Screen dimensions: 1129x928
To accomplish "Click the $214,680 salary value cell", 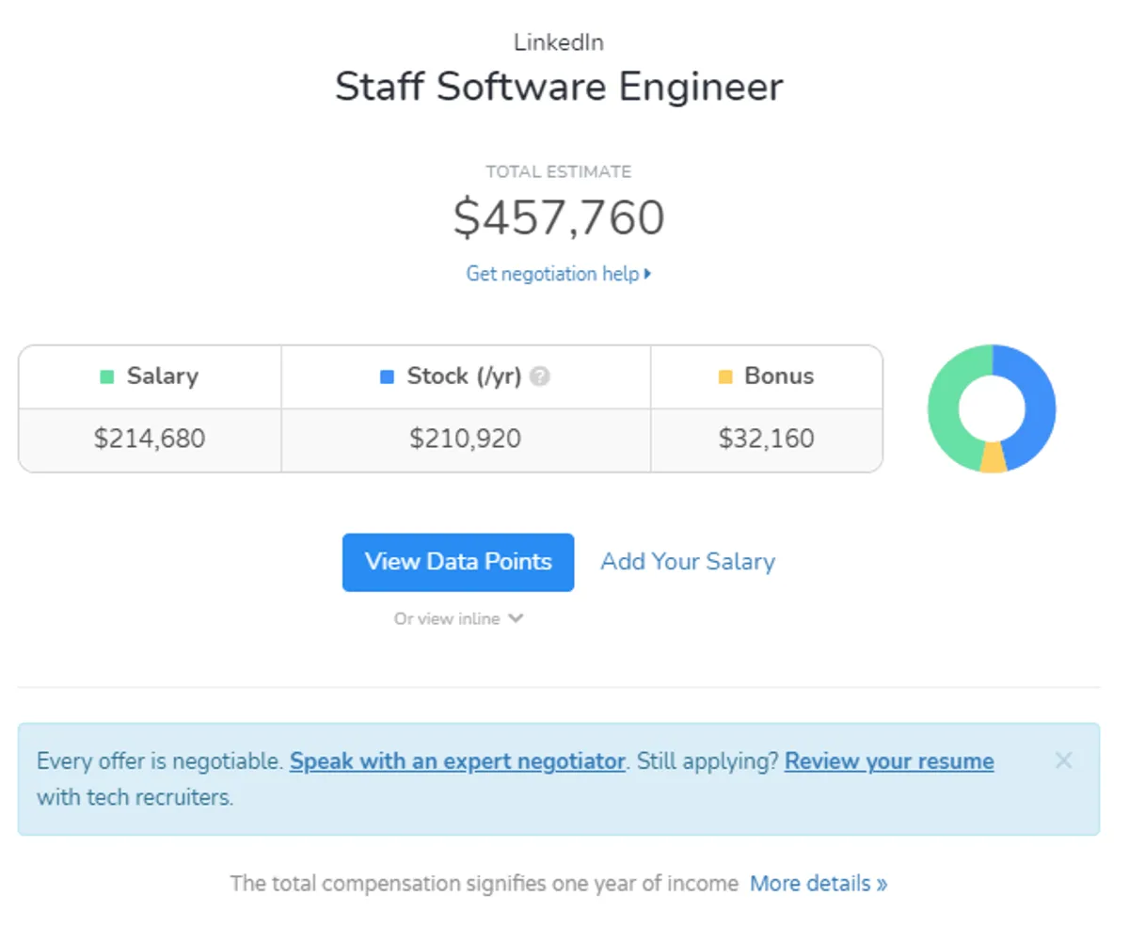I will [x=150, y=439].
